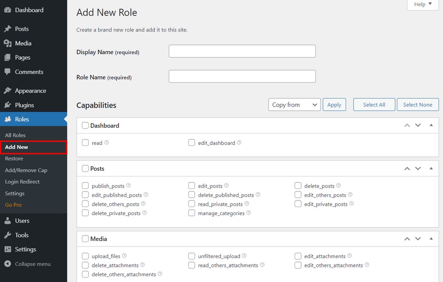Click the Users sidebar icon
This screenshot has height=282, width=443.
tap(8, 220)
